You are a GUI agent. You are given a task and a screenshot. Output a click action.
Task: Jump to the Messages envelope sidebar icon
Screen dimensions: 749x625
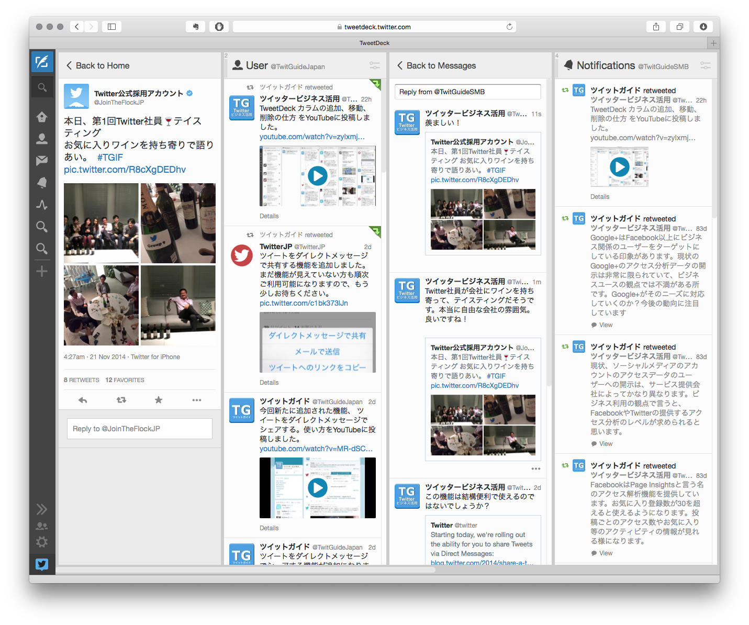click(42, 161)
